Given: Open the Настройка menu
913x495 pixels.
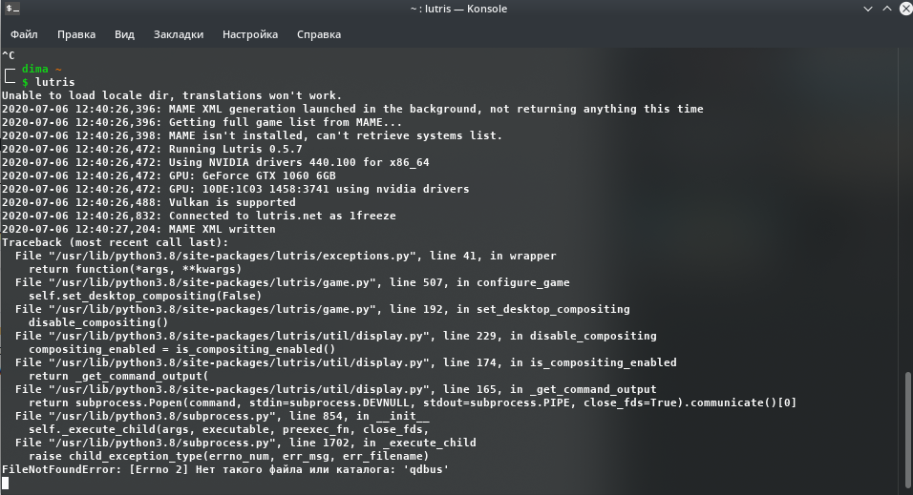Looking at the screenshot, I should pyautogui.click(x=250, y=34).
